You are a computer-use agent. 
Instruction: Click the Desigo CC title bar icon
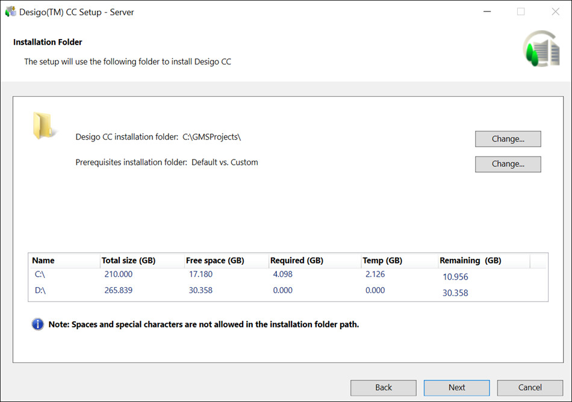pyautogui.click(x=11, y=11)
